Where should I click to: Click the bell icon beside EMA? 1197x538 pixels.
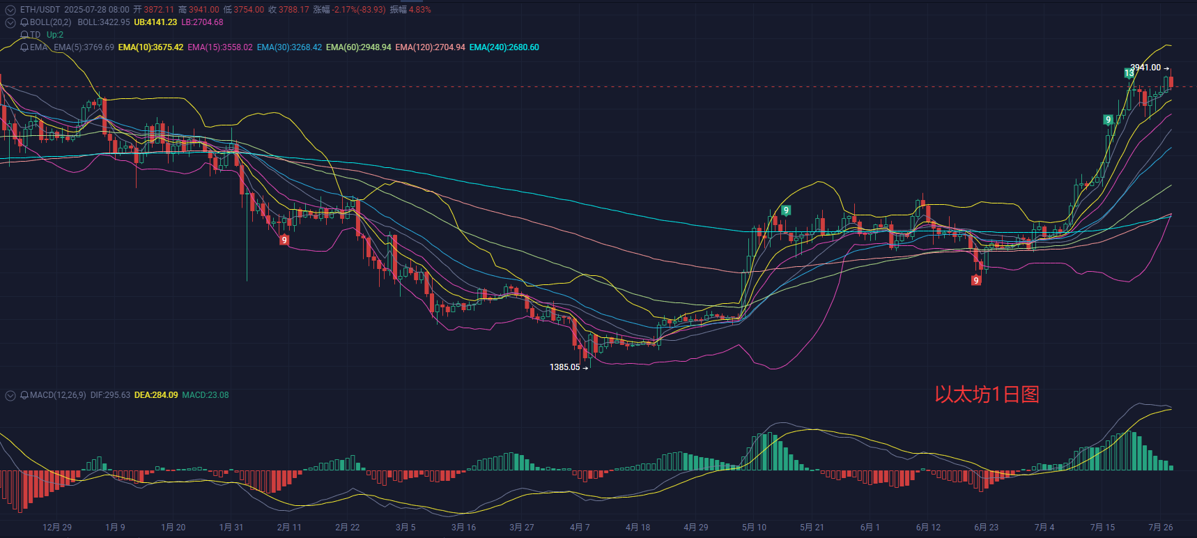24,47
